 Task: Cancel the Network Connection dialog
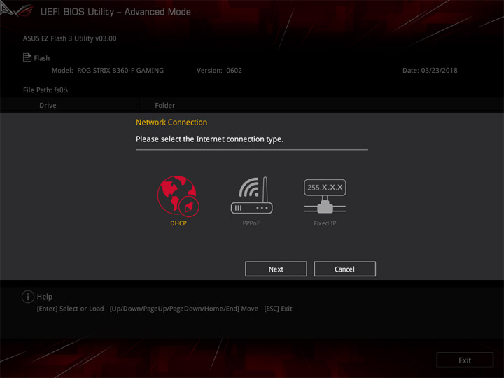click(344, 269)
